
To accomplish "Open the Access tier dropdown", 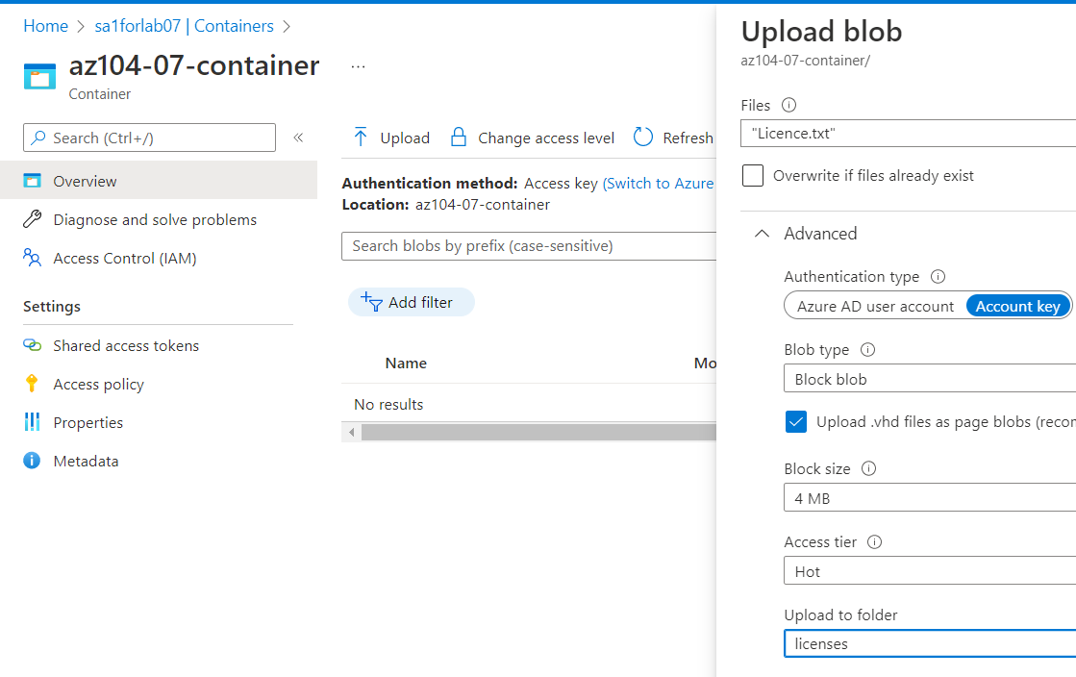I will point(930,571).
